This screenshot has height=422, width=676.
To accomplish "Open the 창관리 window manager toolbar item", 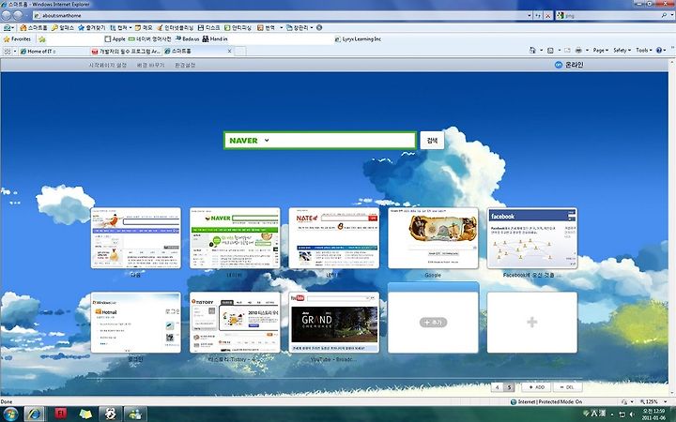I will coord(298,27).
